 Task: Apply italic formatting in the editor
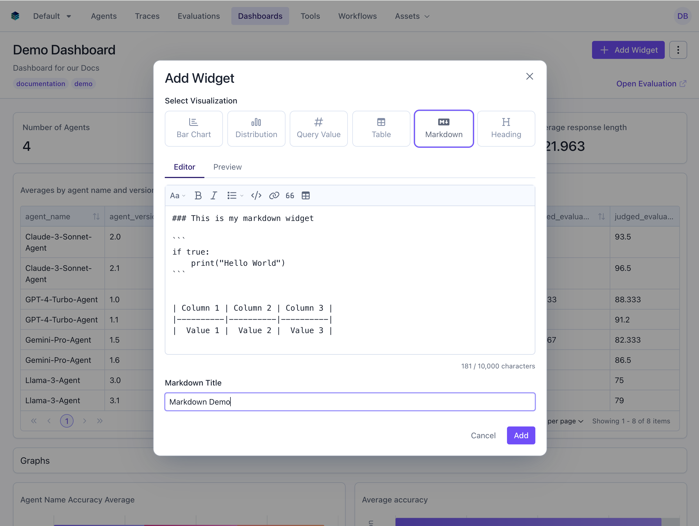pyautogui.click(x=214, y=195)
